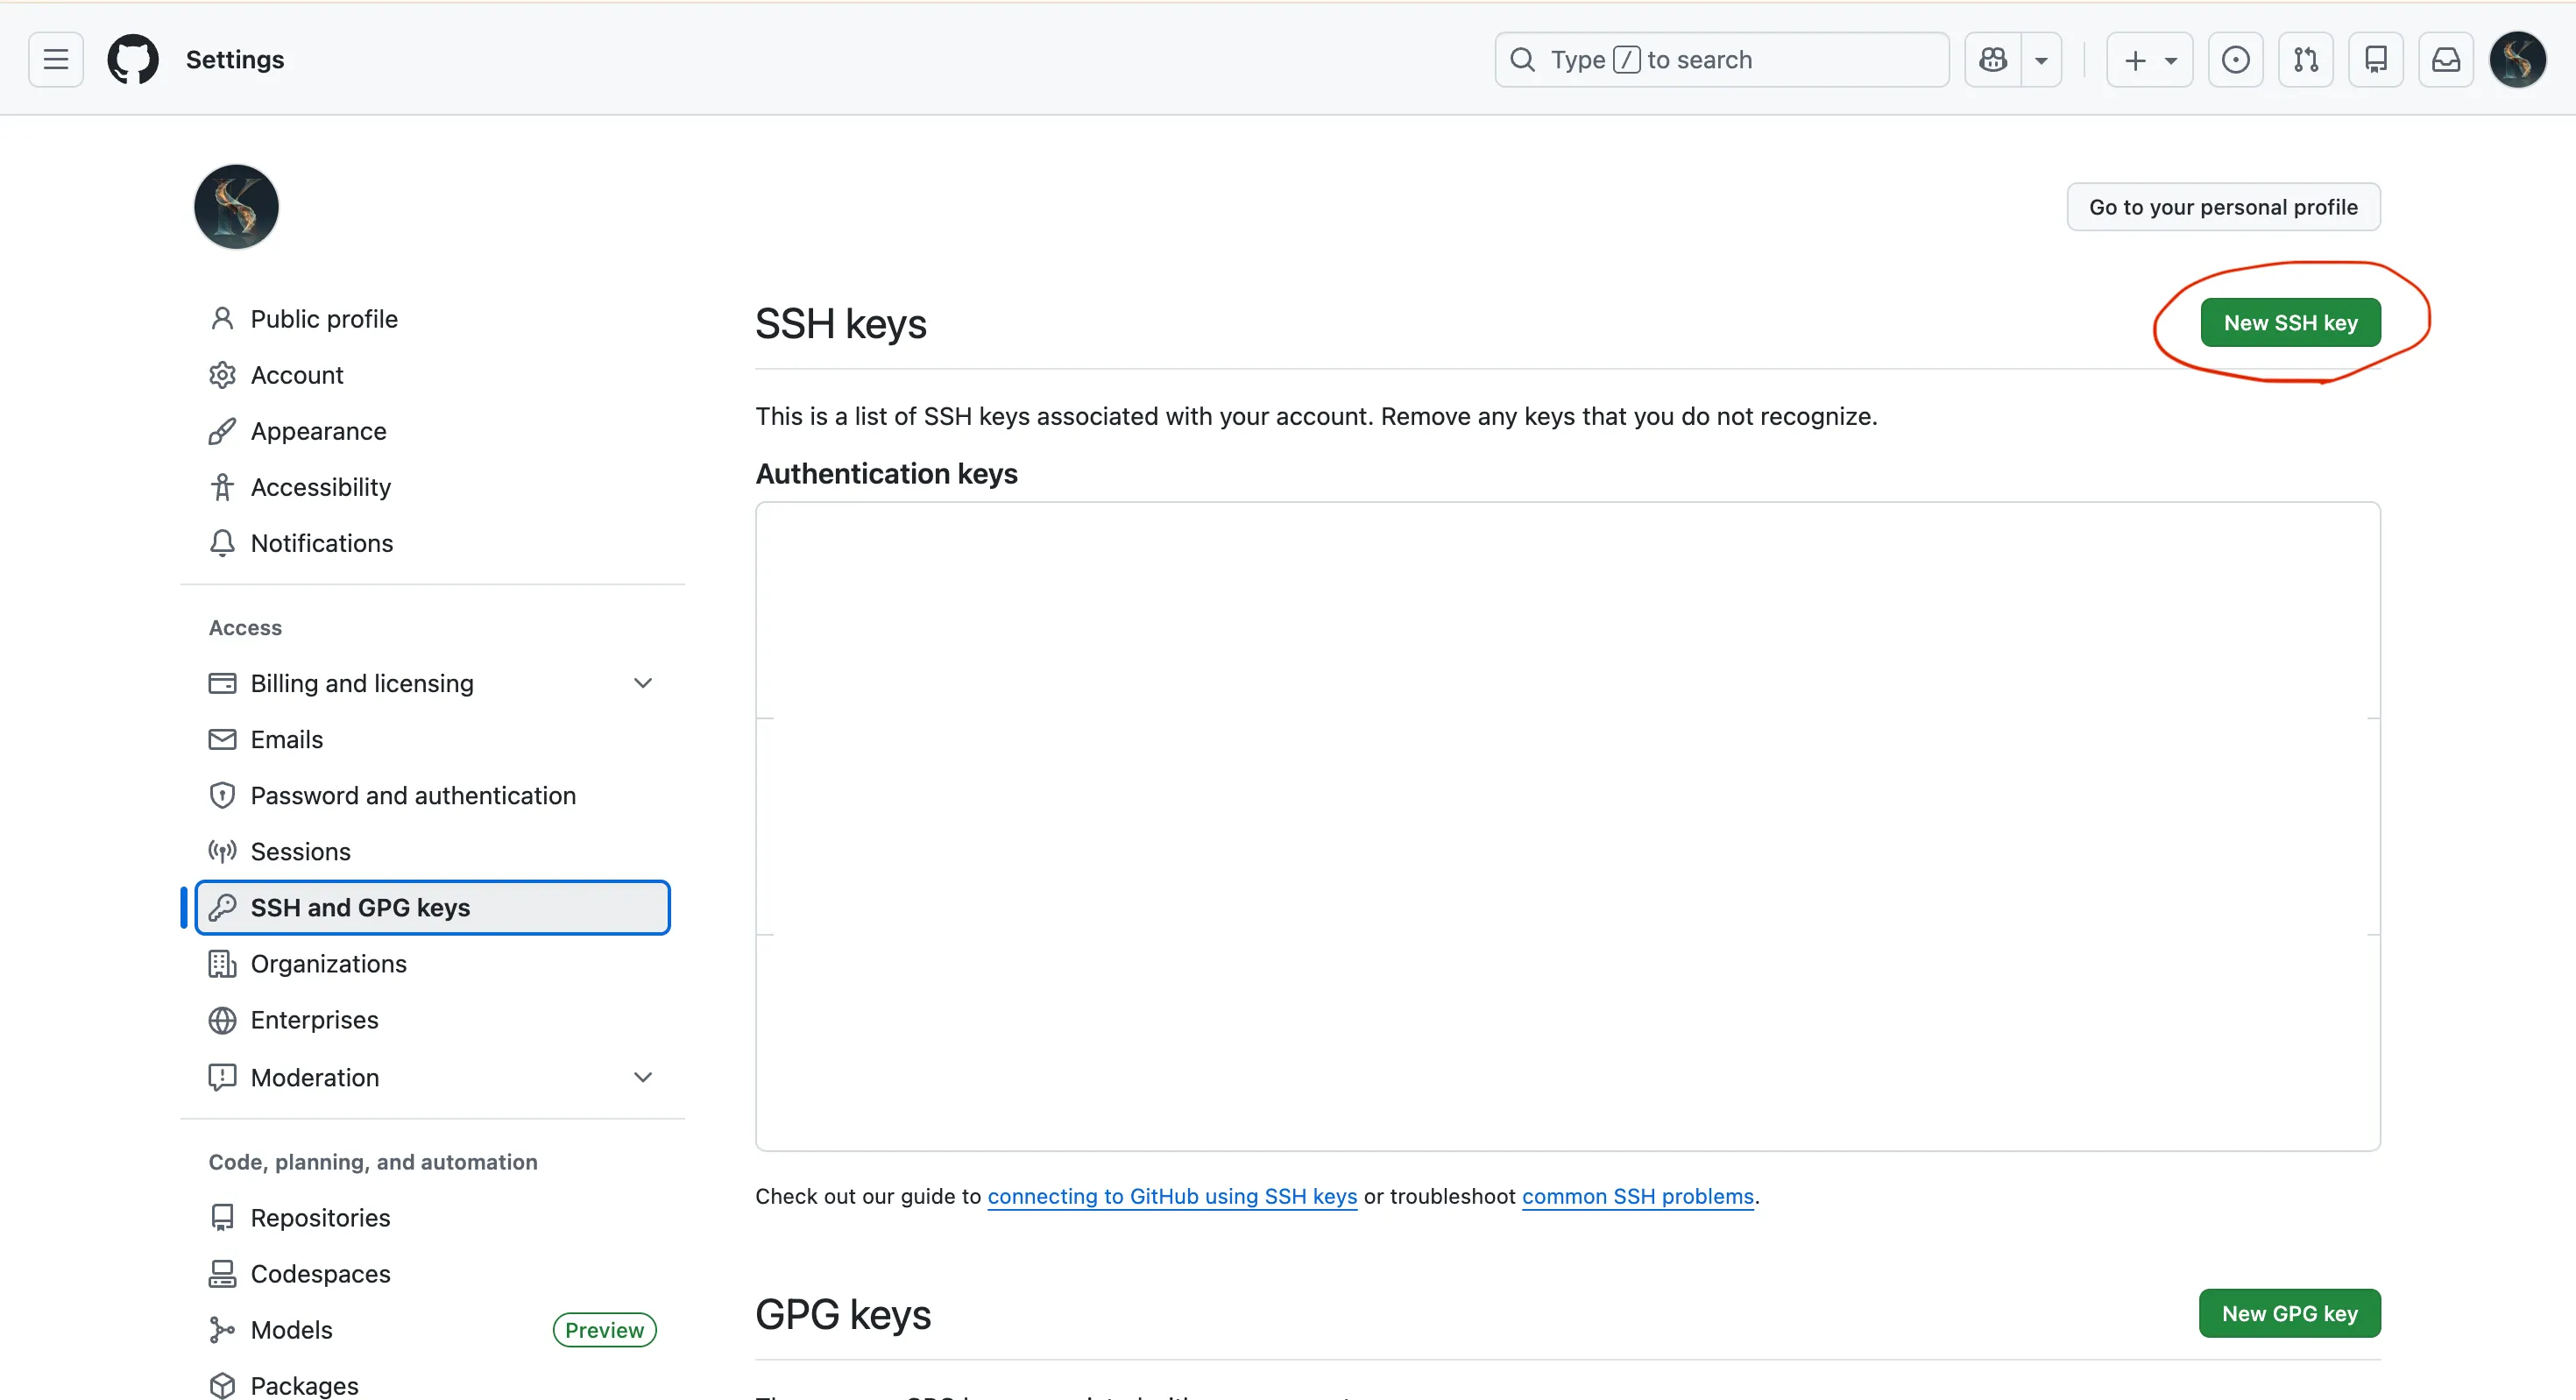Select SSH and GPG keys menu item
Screen dimensions: 2576x1400
tap(433, 907)
